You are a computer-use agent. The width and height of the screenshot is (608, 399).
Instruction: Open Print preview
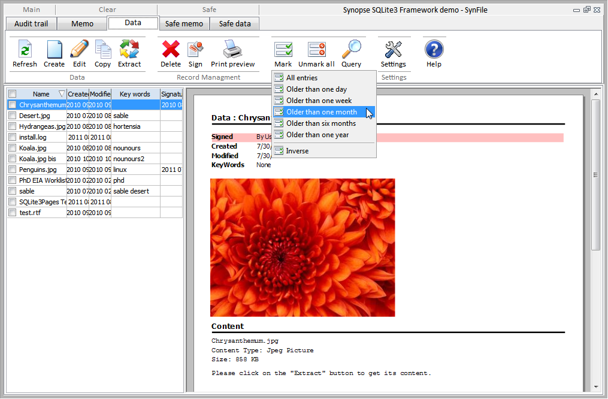pos(232,50)
